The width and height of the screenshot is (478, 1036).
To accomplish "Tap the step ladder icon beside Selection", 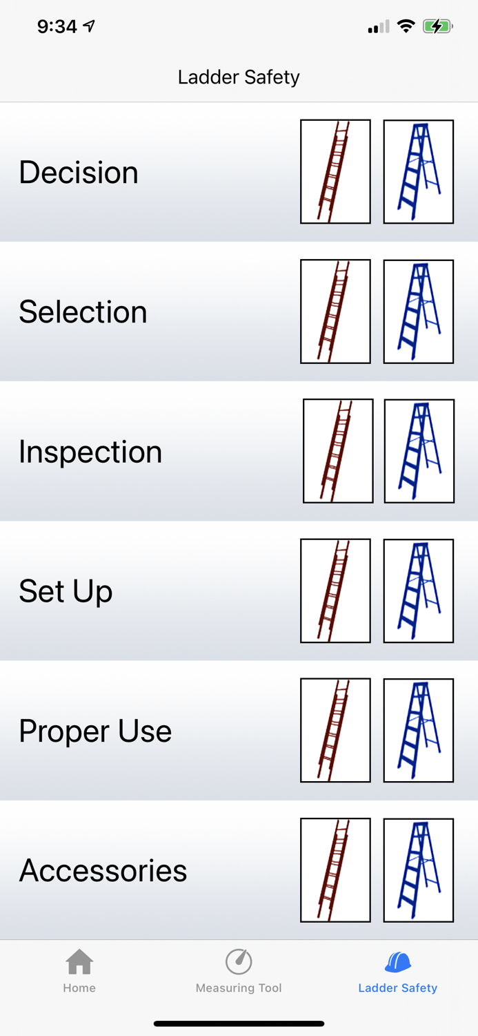I will [x=419, y=311].
